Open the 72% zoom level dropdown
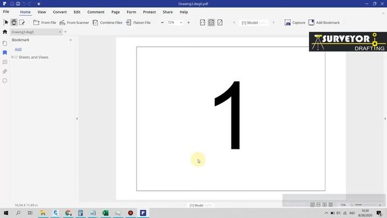This screenshot has width=387, height=218. pos(181,22)
